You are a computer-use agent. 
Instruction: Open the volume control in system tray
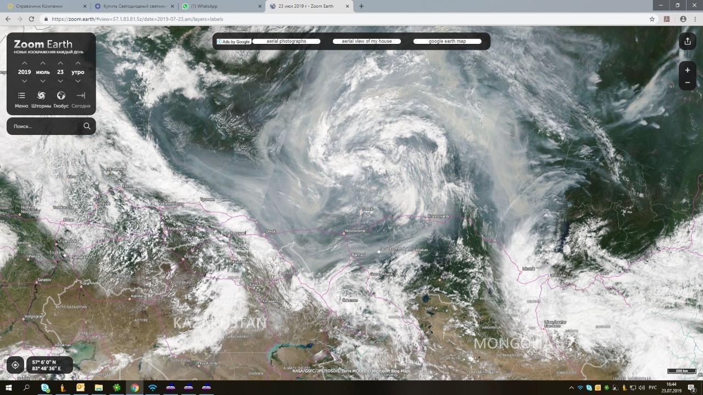click(641, 388)
